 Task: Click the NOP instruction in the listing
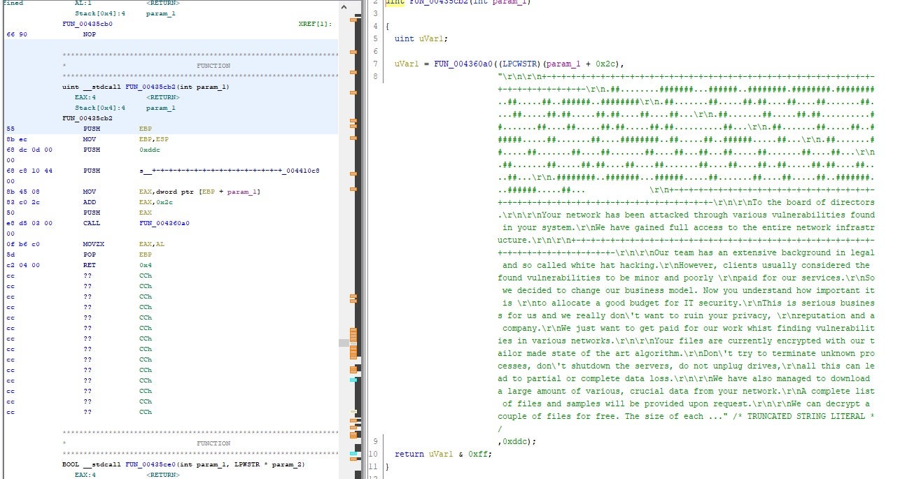[90, 34]
